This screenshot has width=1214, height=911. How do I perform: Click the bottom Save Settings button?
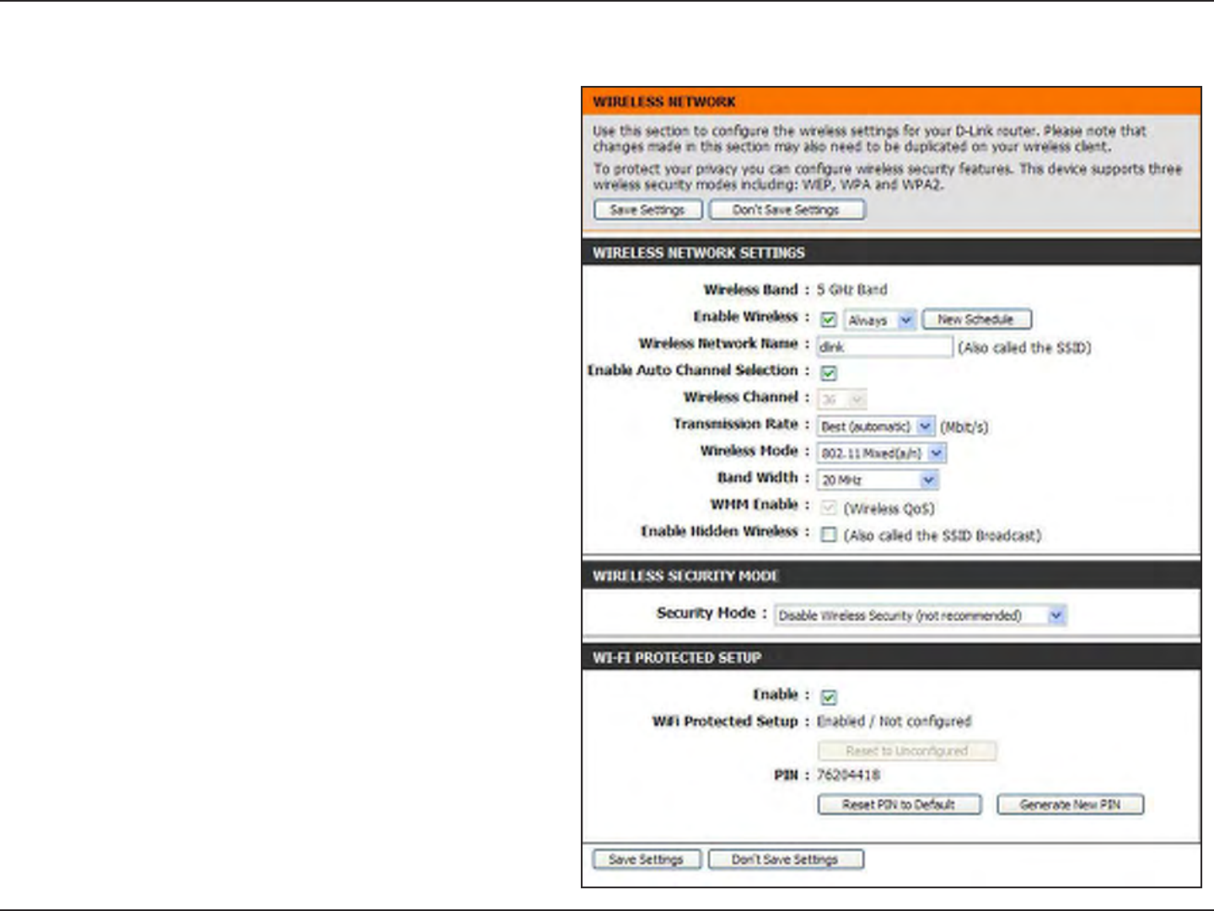point(647,860)
